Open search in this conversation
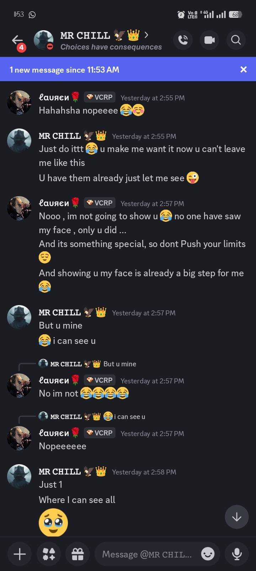This screenshot has height=571, width=256. [236, 40]
